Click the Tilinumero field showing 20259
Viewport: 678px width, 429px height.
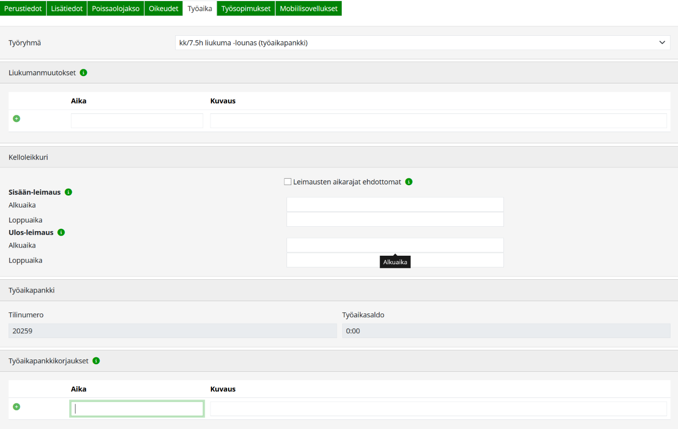click(172, 331)
